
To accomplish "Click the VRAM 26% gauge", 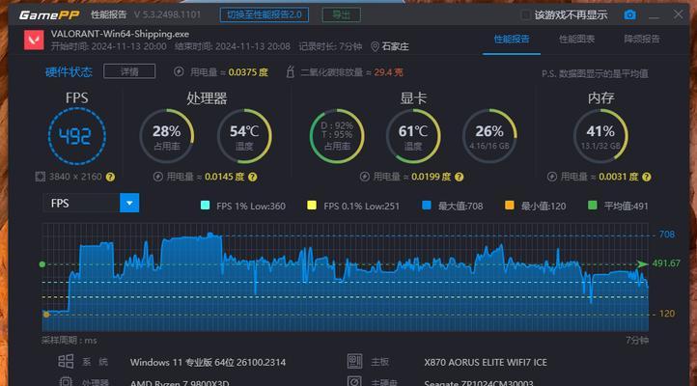I will [x=489, y=136].
